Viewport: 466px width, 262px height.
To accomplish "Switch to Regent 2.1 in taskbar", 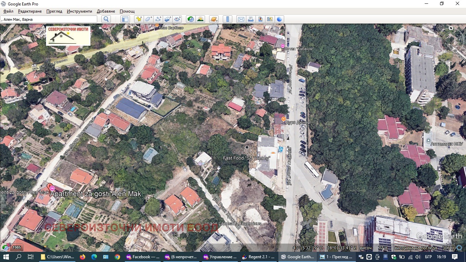I will [x=259, y=257].
